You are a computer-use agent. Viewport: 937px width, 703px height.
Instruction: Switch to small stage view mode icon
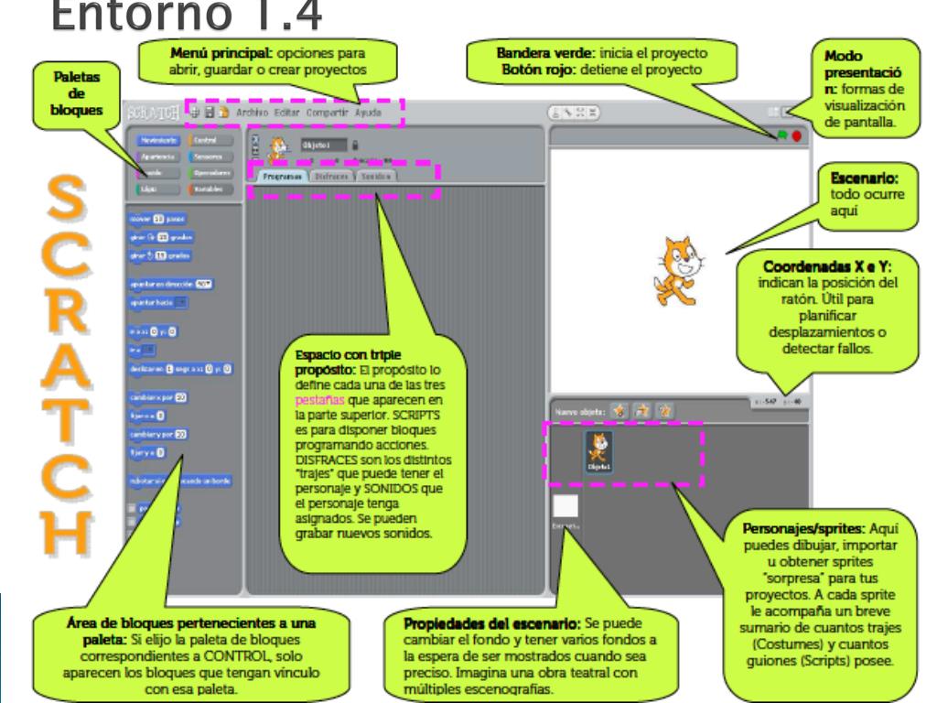coord(774,112)
